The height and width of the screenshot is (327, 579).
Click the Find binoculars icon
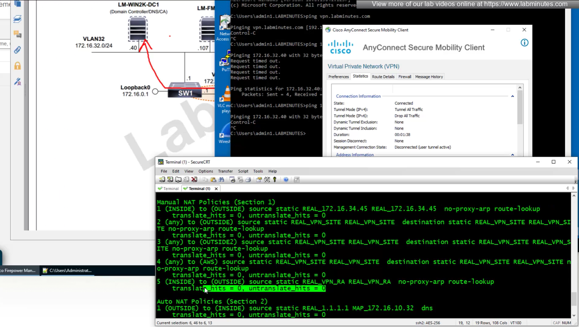click(x=221, y=180)
